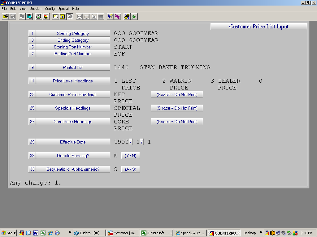This screenshot has width=317, height=237.
Task: Click the Sequential or Alphanumeric? button
Action: coord(73,169)
